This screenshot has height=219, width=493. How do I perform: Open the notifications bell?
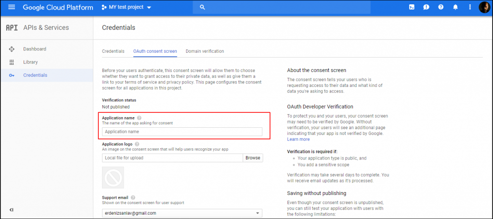455,7
